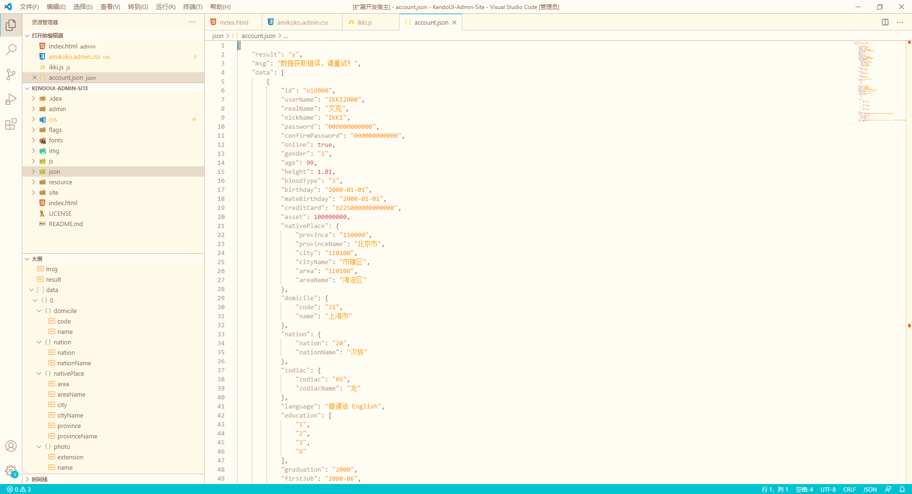Screen dimensions: 912x494
Task: Open the 转到(G) menu
Action: (138, 7)
